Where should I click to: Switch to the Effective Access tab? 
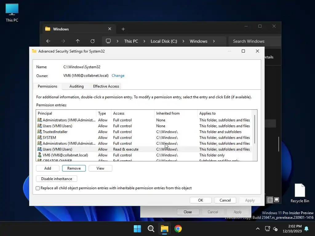click(x=106, y=86)
